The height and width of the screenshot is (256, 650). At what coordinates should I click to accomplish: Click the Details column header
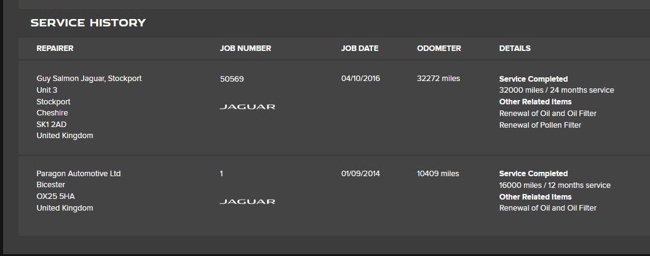(x=515, y=48)
